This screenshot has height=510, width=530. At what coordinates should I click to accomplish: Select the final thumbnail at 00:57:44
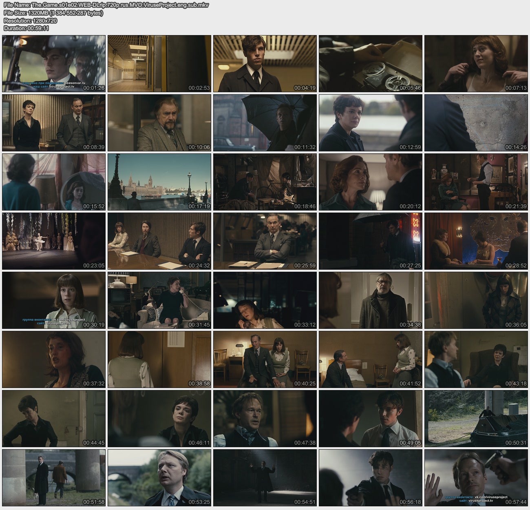coord(476,478)
